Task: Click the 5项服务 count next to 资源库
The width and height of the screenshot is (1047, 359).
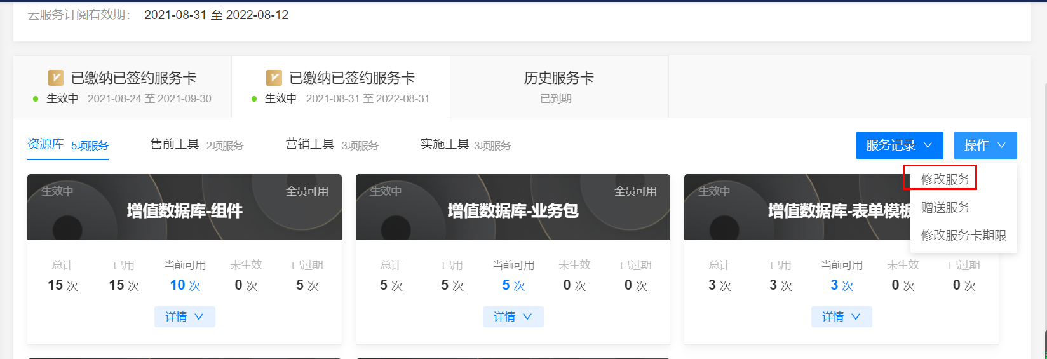Action: pos(90,146)
